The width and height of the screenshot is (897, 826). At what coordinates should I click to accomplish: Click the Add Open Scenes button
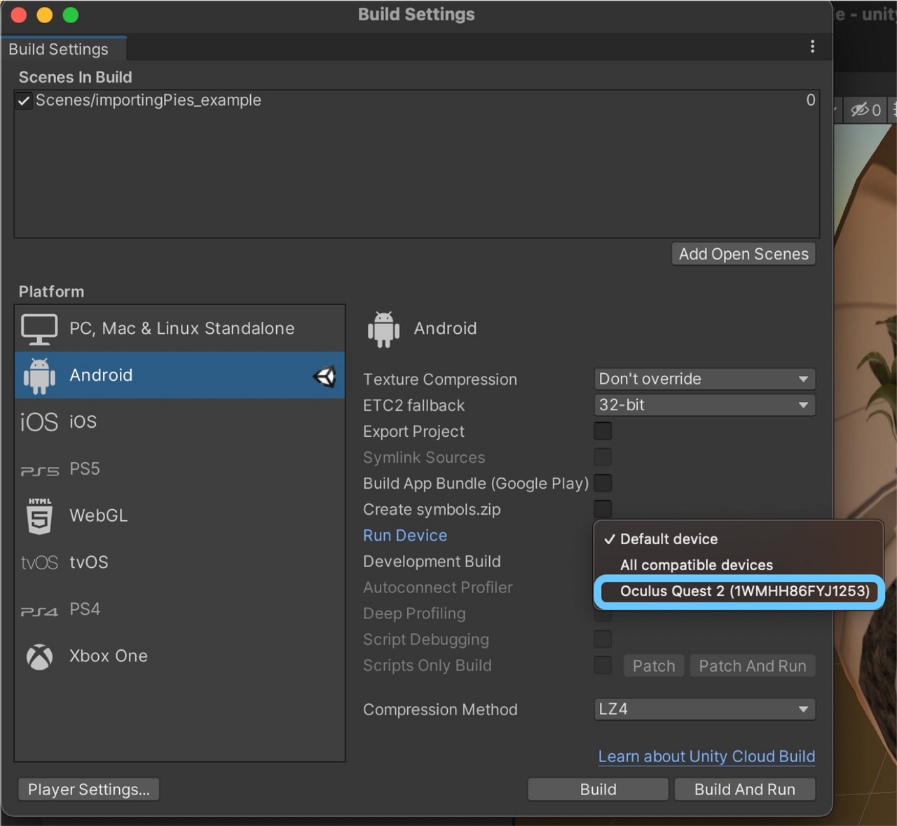[744, 255]
